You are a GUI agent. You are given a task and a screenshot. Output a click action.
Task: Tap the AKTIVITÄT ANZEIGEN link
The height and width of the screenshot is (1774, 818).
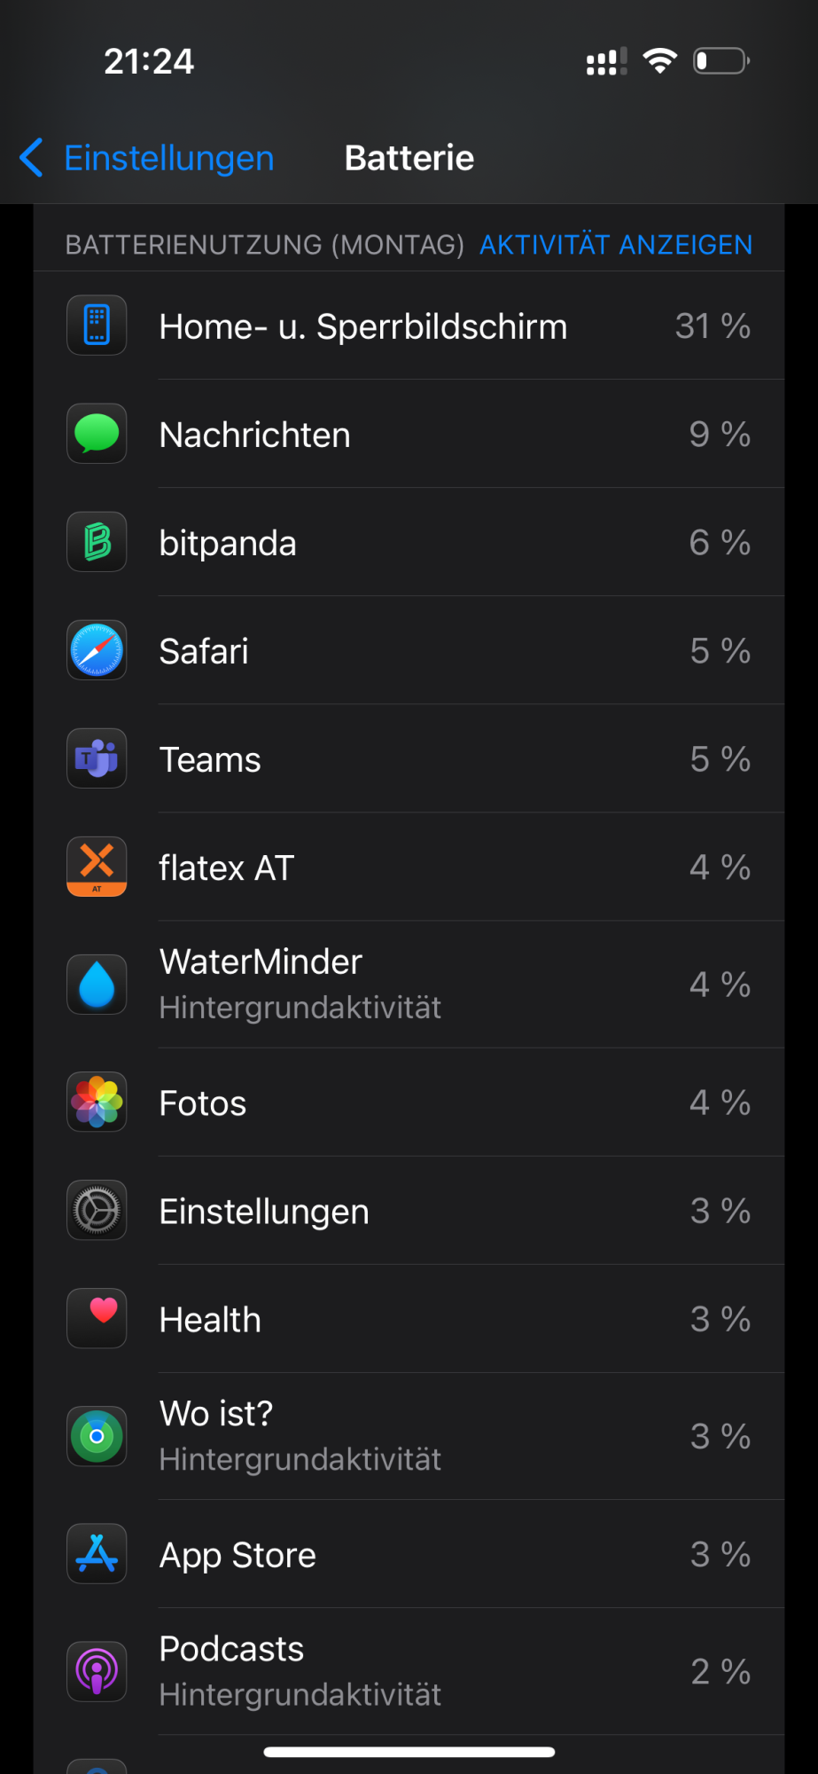(x=615, y=245)
